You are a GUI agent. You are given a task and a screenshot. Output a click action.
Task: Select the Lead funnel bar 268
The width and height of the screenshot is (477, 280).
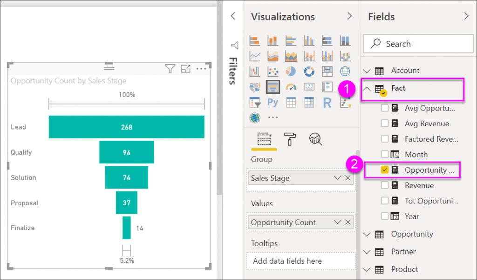[127, 127]
